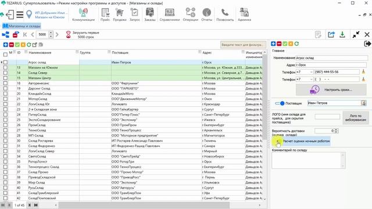Click the blue add icon in details panel
Image resolution: width=372 pixels, height=209 pixels.
pos(273,44)
